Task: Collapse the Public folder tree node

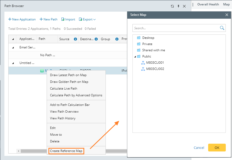Action: tap(135, 56)
